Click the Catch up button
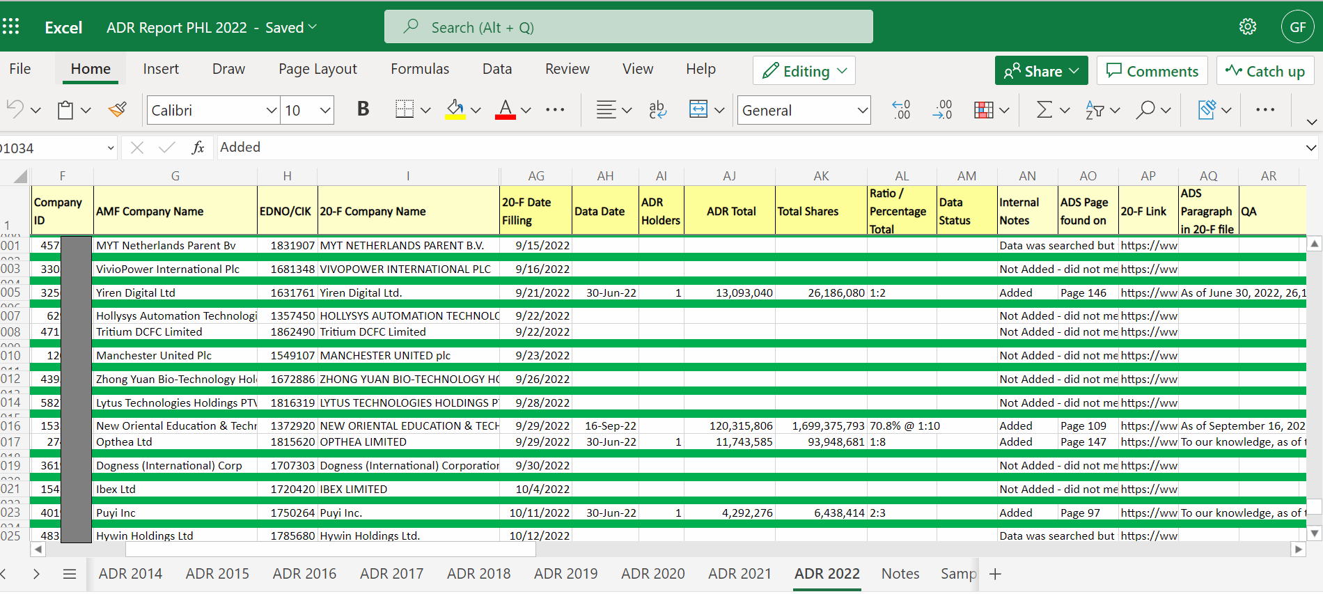This screenshot has width=1323, height=594. click(1265, 71)
